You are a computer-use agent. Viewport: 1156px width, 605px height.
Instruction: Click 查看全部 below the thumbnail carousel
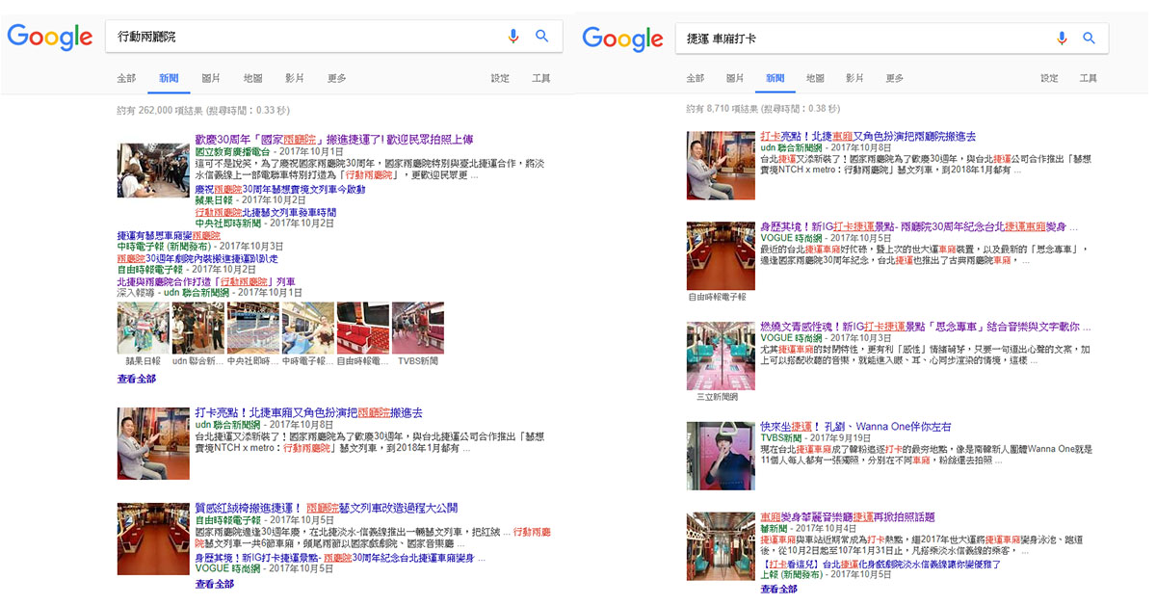click(x=137, y=379)
